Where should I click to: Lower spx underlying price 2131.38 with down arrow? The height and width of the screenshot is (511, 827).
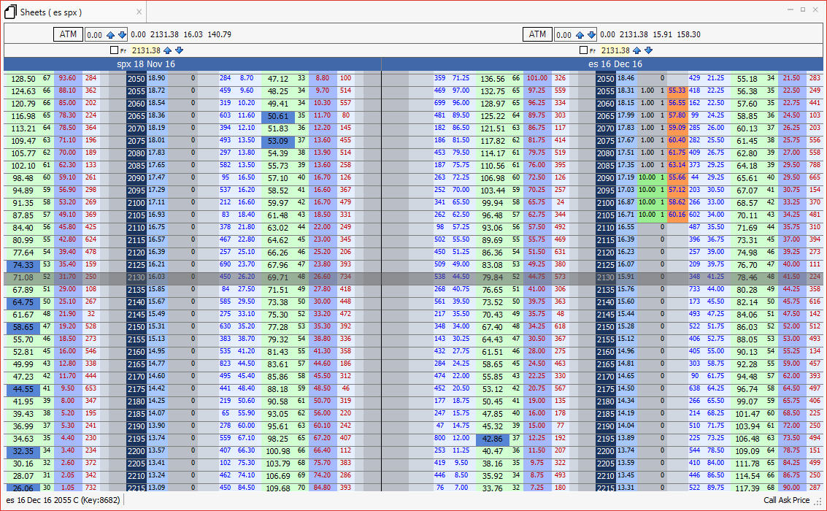pyautogui.click(x=180, y=50)
